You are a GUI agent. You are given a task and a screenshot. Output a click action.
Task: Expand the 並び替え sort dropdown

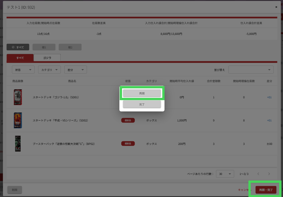251,70
